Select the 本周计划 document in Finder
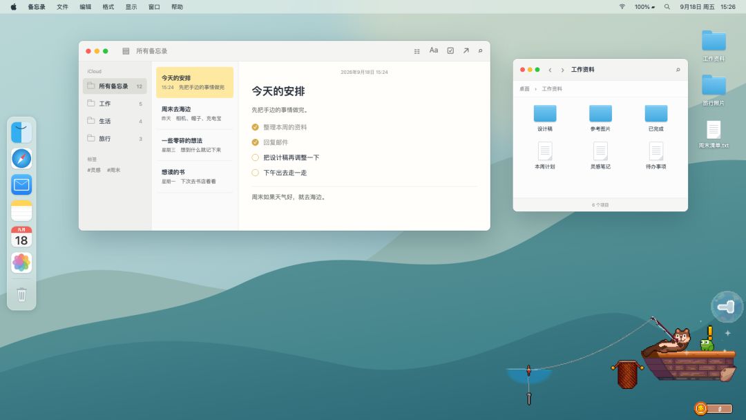The width and height of the screenshot is (746, 420). pos(545,155)
